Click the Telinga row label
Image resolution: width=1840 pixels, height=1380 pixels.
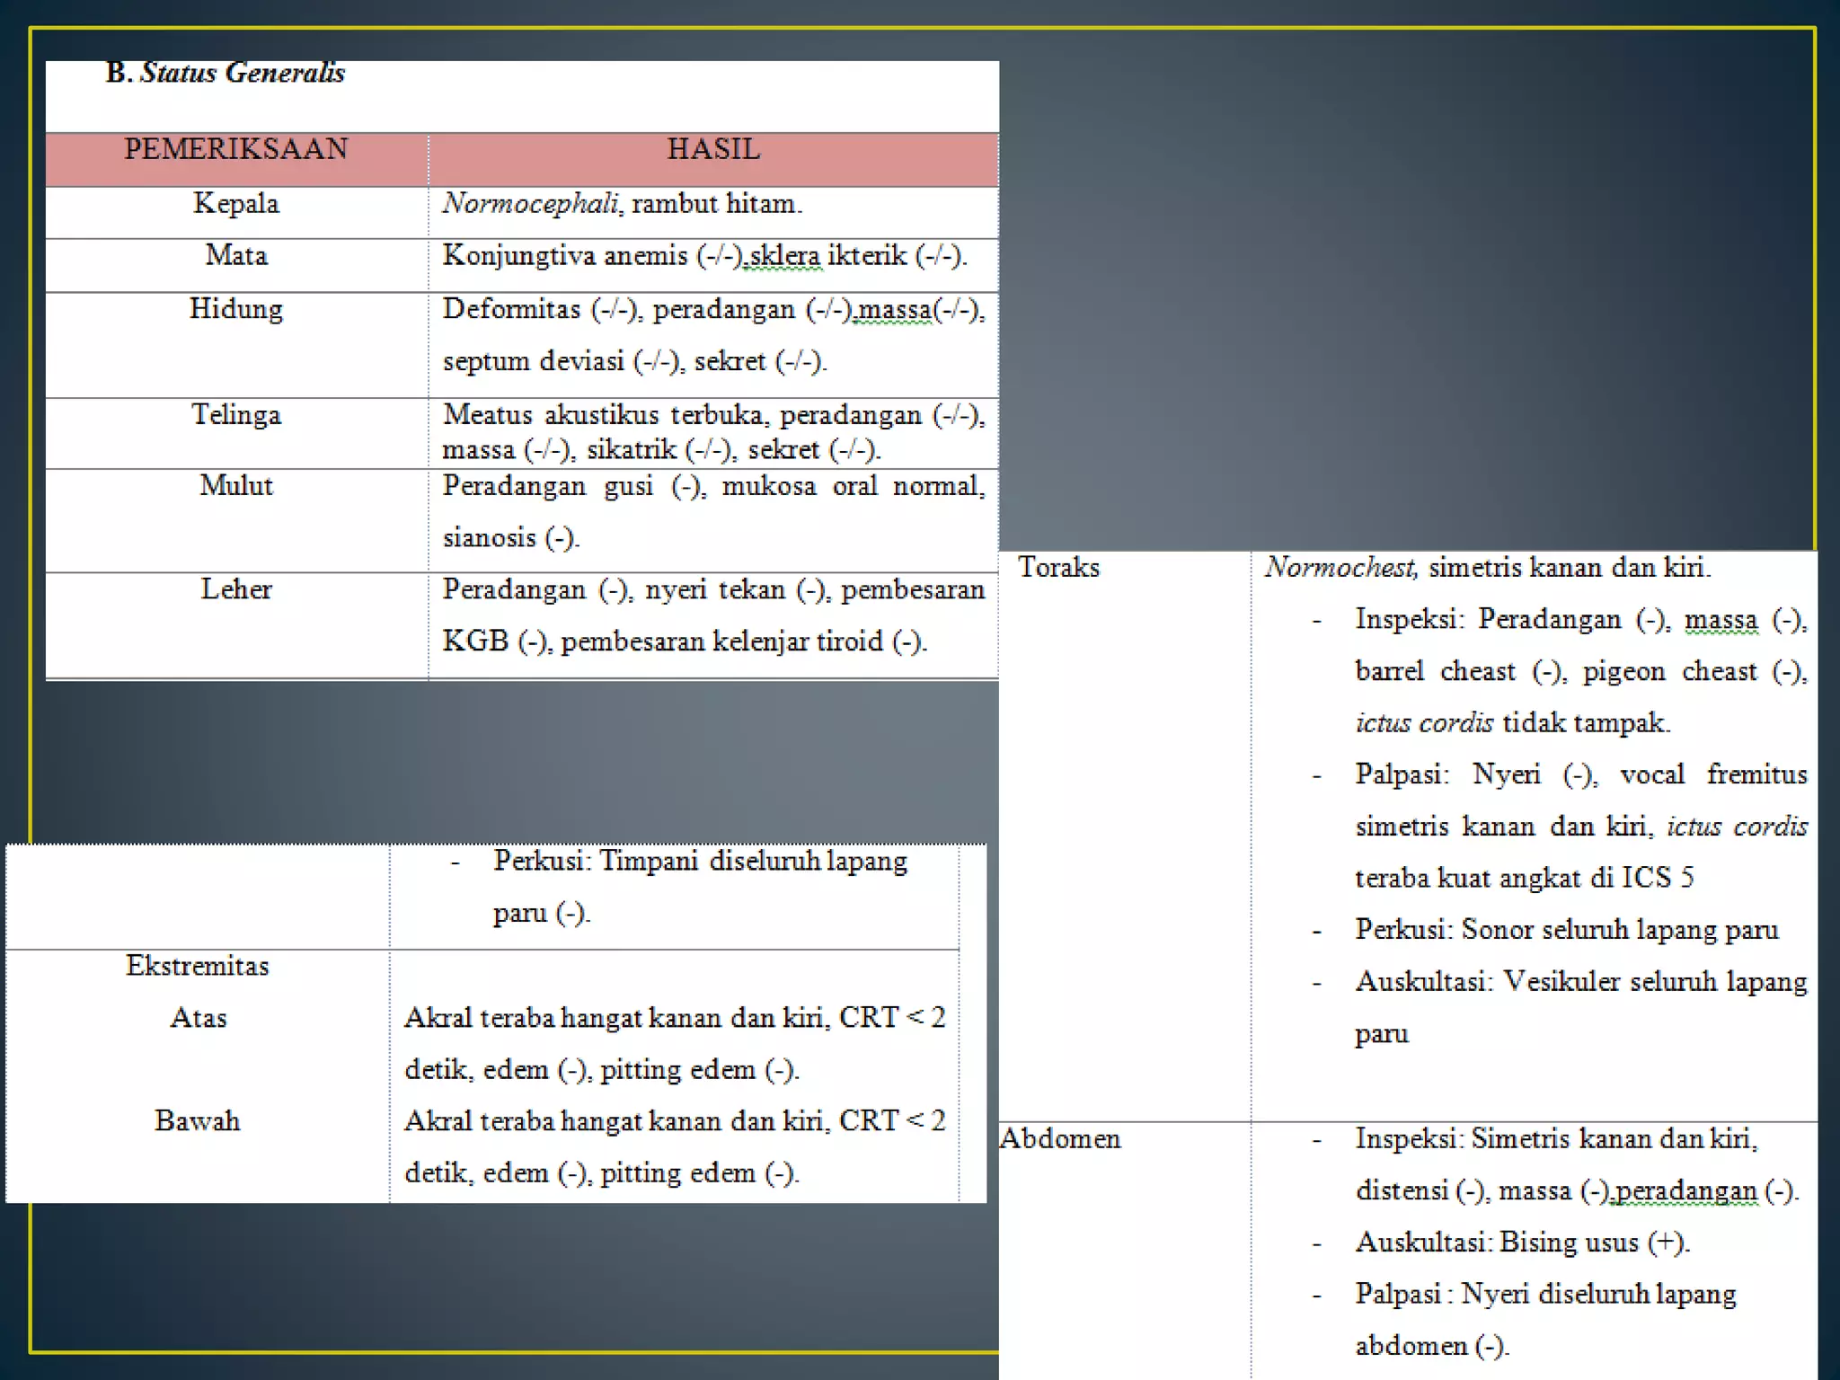coord(236,415)
